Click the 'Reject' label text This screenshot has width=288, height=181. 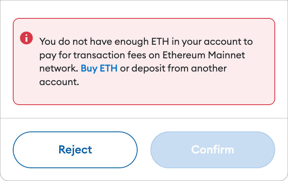[x=75, y=150]
